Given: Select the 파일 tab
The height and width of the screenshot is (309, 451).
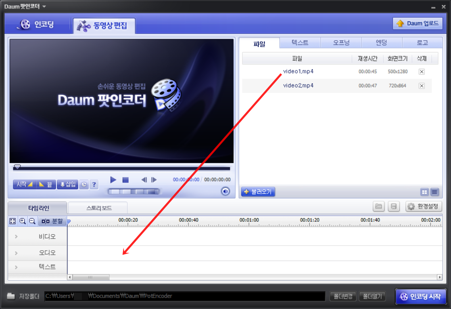Looking at the screenshot, I should point(259,44).
